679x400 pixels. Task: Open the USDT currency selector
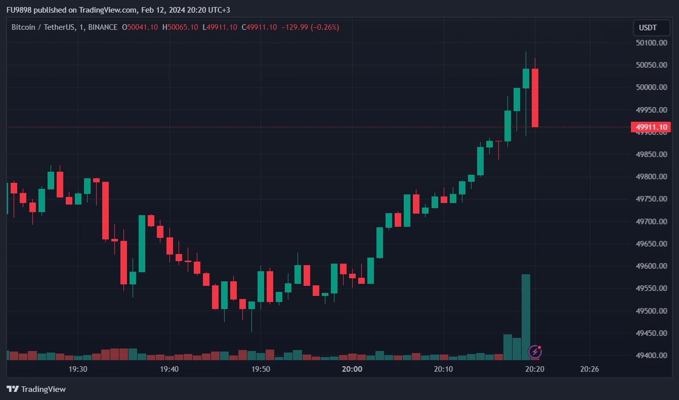click(651, 28)
